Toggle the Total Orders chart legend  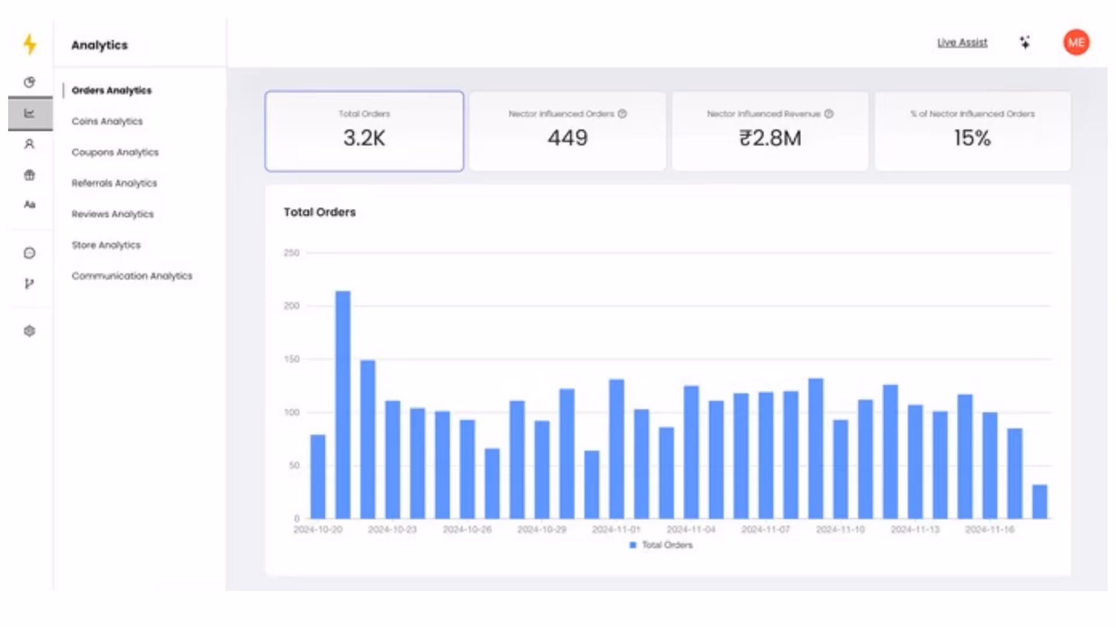coord(661,545)
